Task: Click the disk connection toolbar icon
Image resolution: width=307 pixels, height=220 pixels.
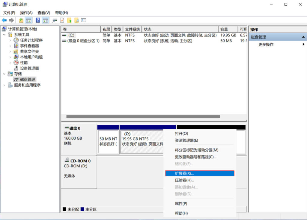Action: (55, 20)
